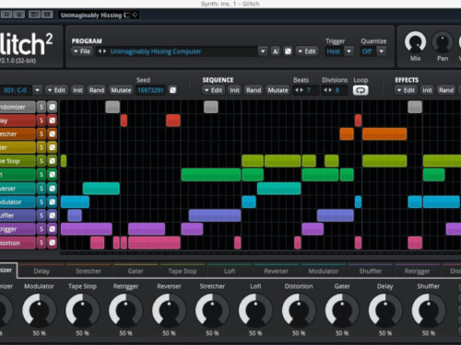461x345 pixels.
Task: Open the scene 001: C-0 dropdown arrow
Action: coord(37,90)
